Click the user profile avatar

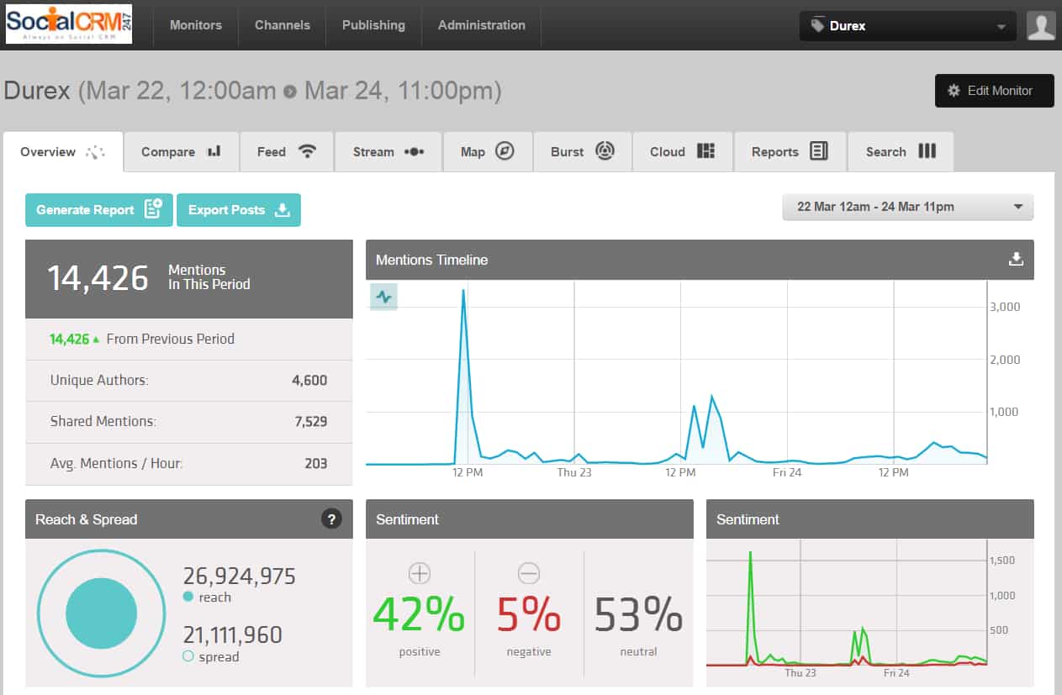click(x=1041, y=26)
